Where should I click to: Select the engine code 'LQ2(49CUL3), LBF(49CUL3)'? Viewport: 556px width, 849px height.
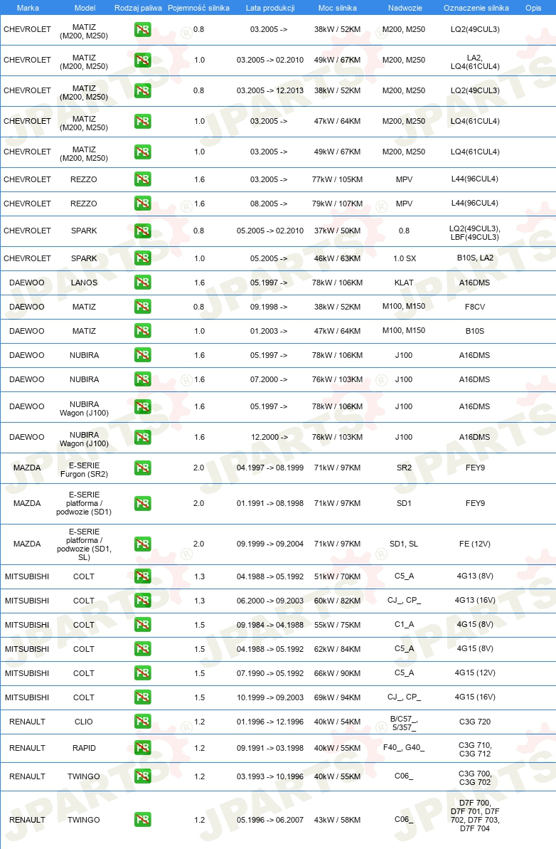pos(475,233)
